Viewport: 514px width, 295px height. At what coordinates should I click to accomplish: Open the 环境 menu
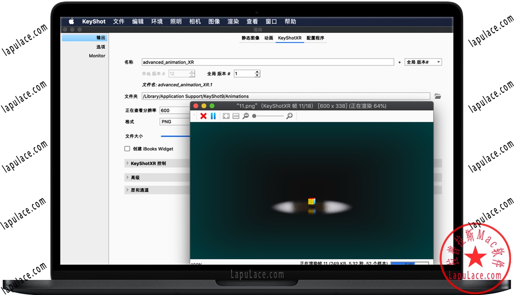(x=157, y=21)
